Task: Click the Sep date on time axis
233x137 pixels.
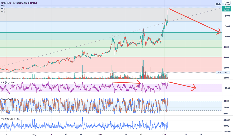Action: point(100,135)
